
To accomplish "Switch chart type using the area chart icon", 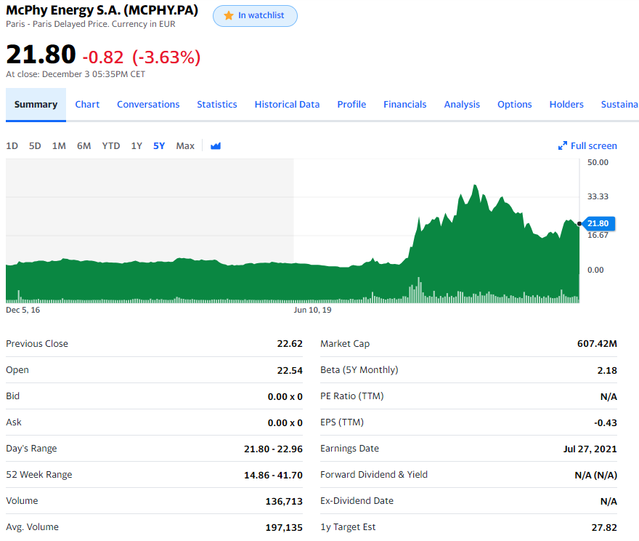I will tap(216, 145).
